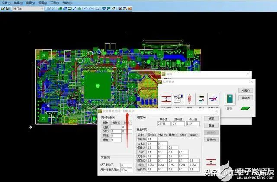277x182 pixels.
Task: Open Fanout rules icon in 默认规则 dialog
Action: click(202, 99)
